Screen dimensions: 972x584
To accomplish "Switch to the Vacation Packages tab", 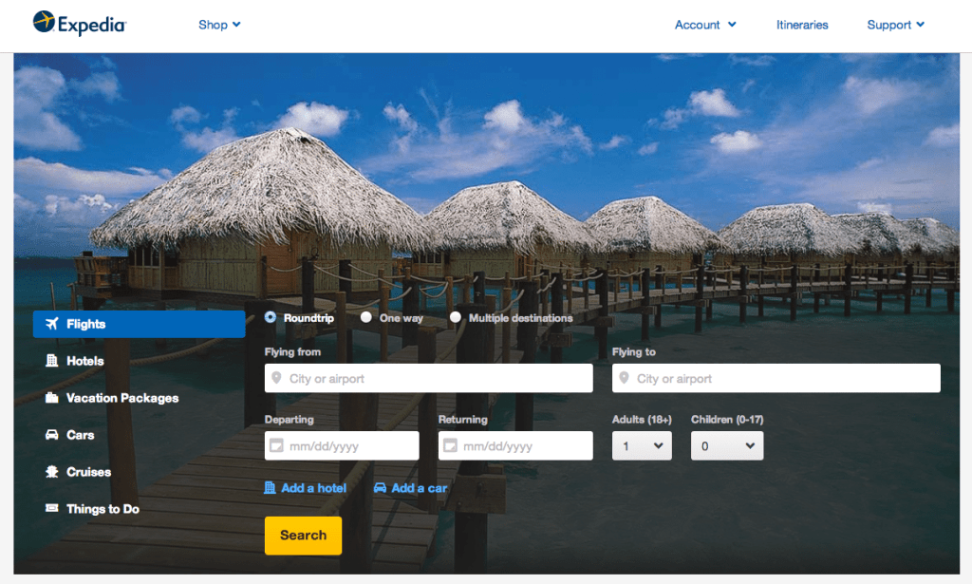I will pyautogui.click(x=139, y=398).
